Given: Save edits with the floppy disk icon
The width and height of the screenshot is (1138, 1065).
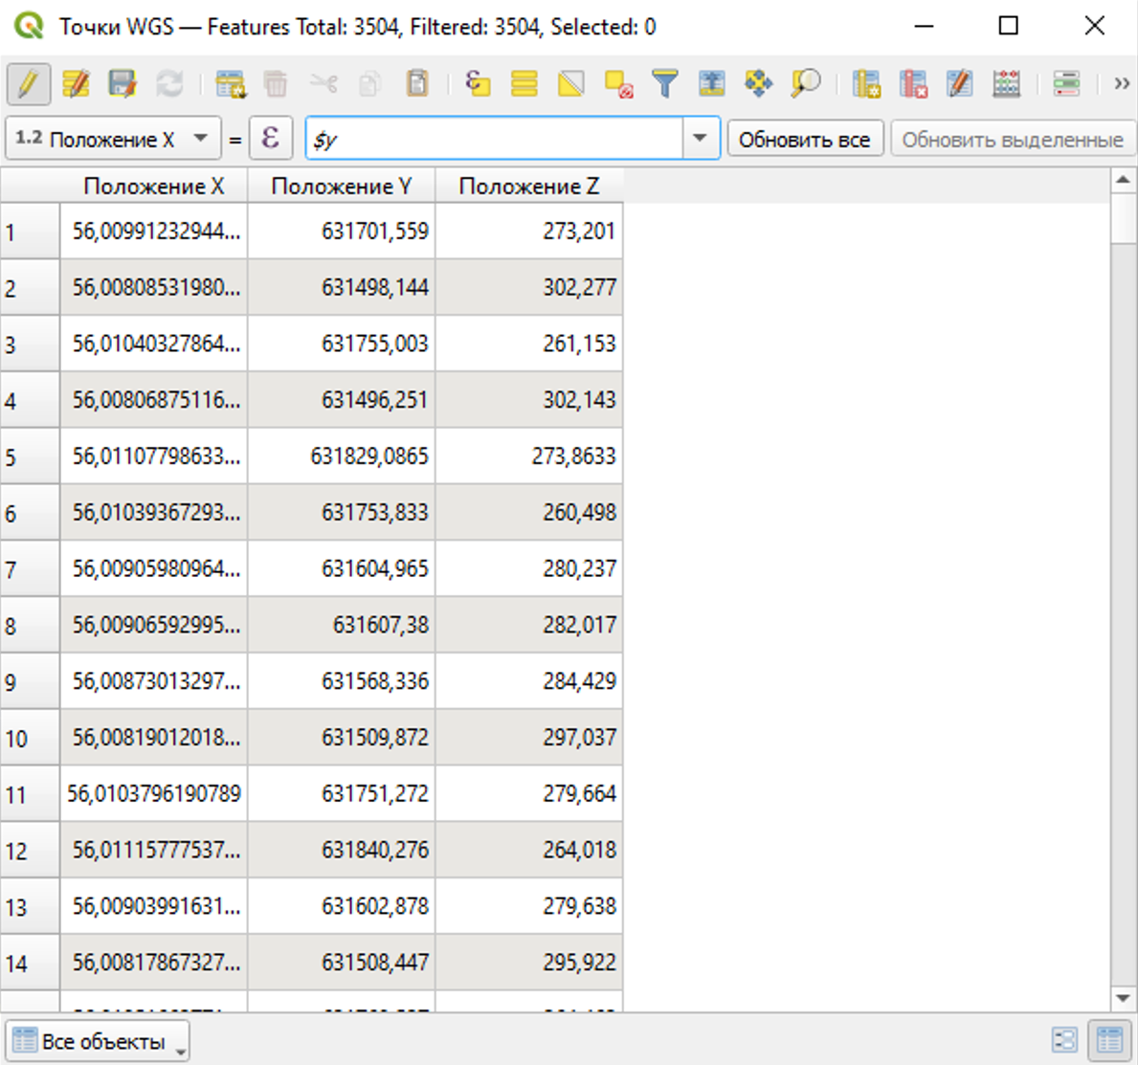Looking at the screenshot, I should tap(123, 84).
